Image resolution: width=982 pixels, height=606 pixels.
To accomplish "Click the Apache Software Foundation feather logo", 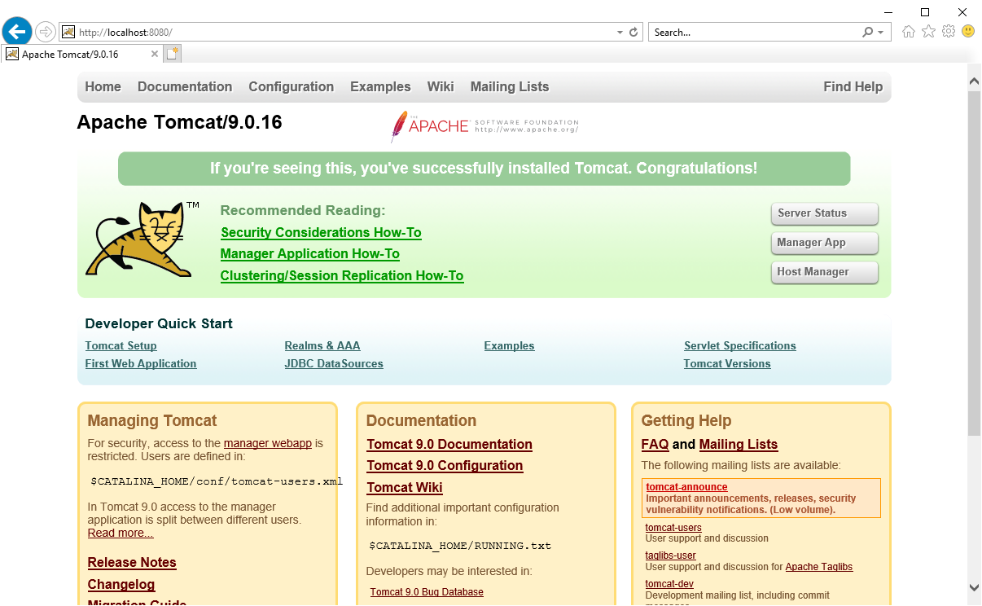I will tap(484, 126).
